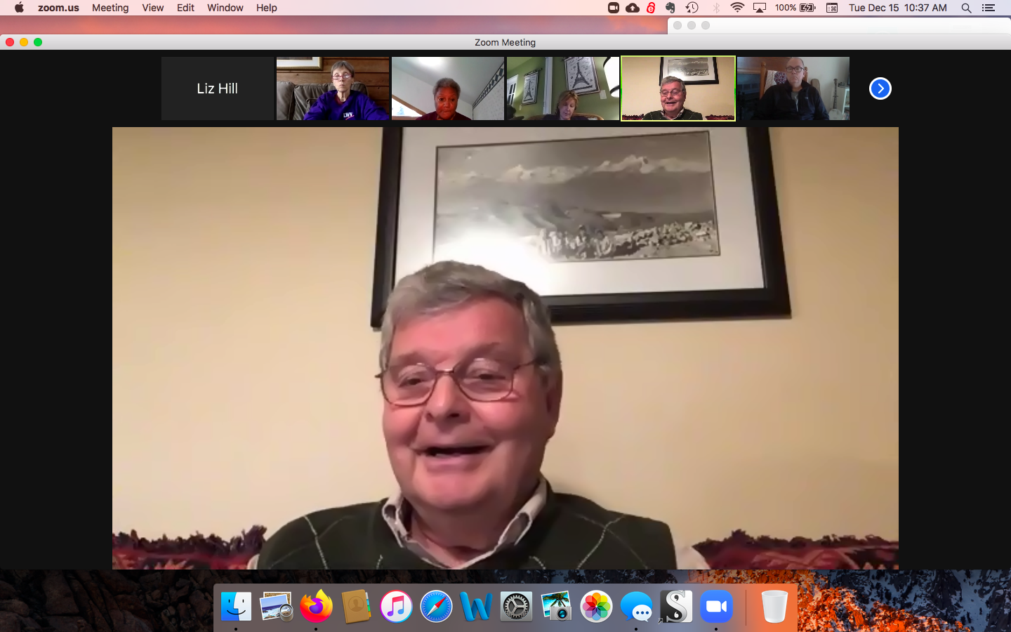Show next participants with the blue arrow
The image size is (1011, 632).
[x=880, y=88]
